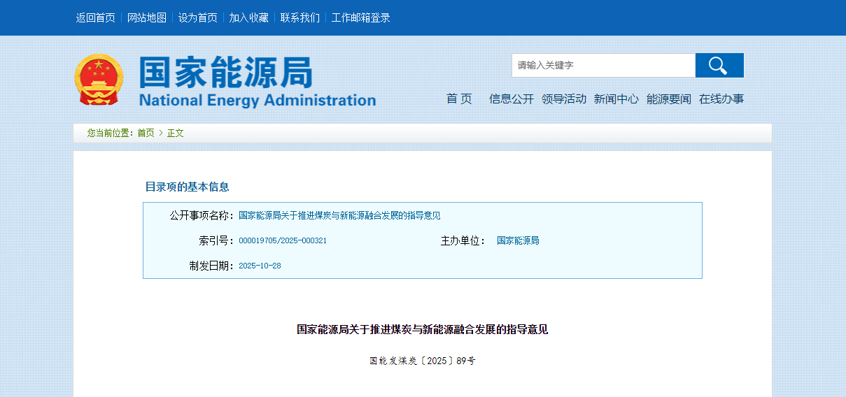This screenshot has height=397, width=846.
Task: Click the magnifying glass search button
Action: coord(719,65)
